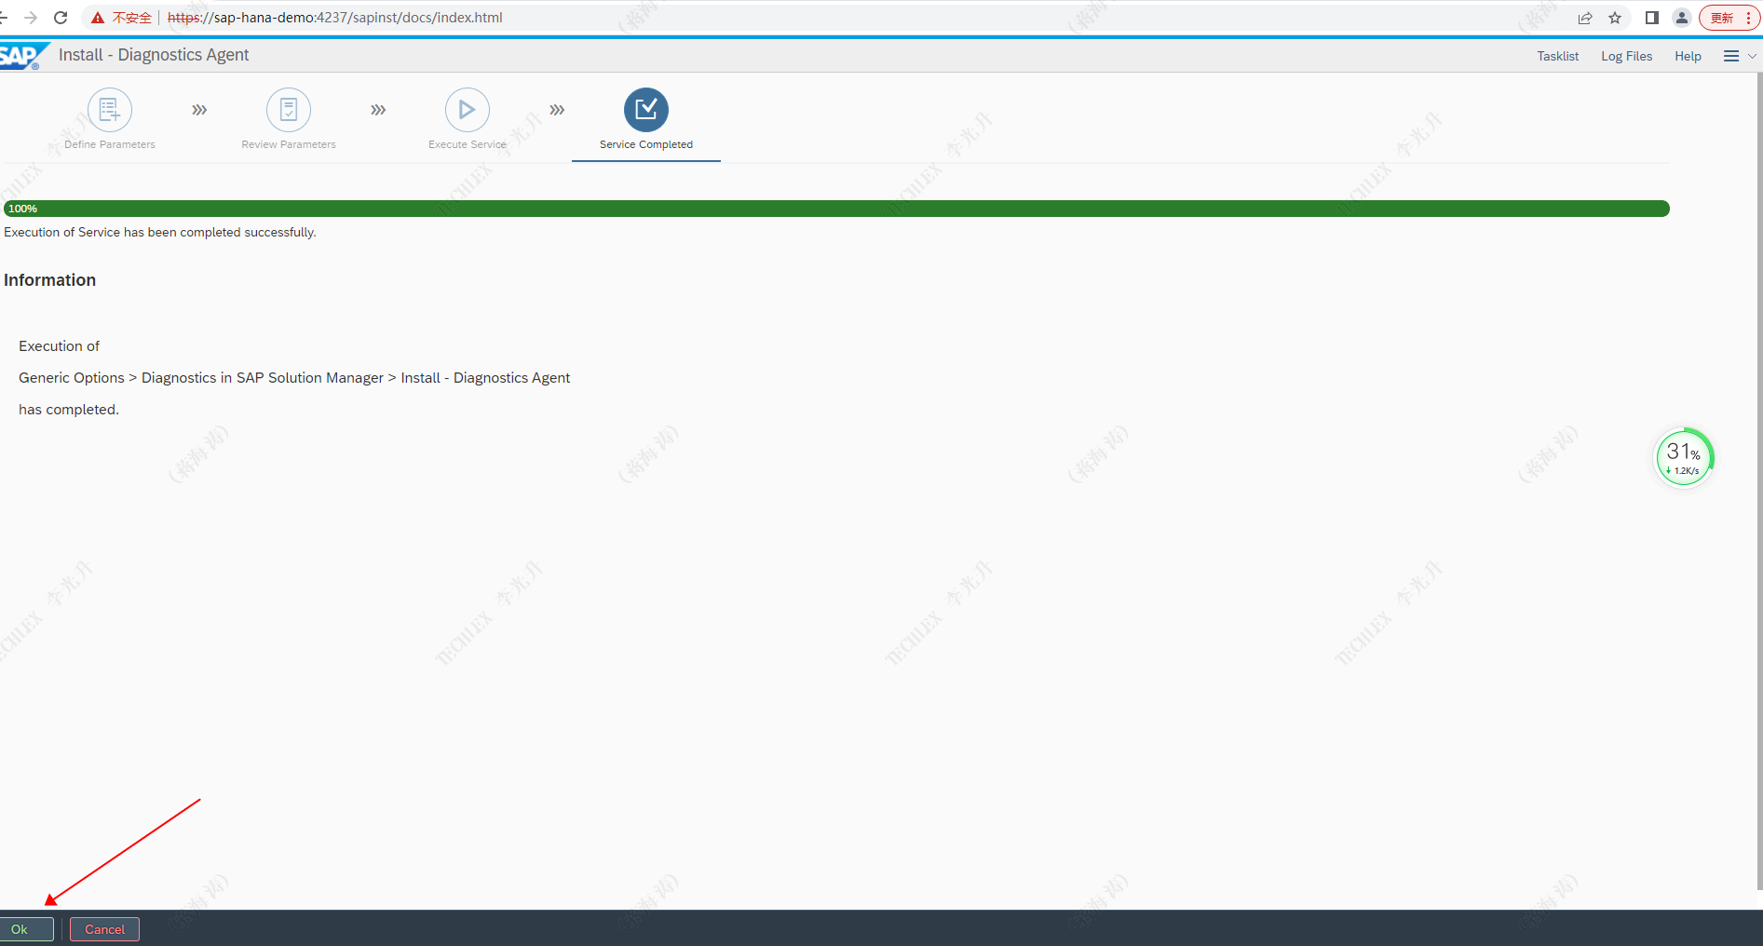Click the vertical page scrollbar
Image resolution: width=1763 pixels, height=946 pixels.
tap(1758, 480)
